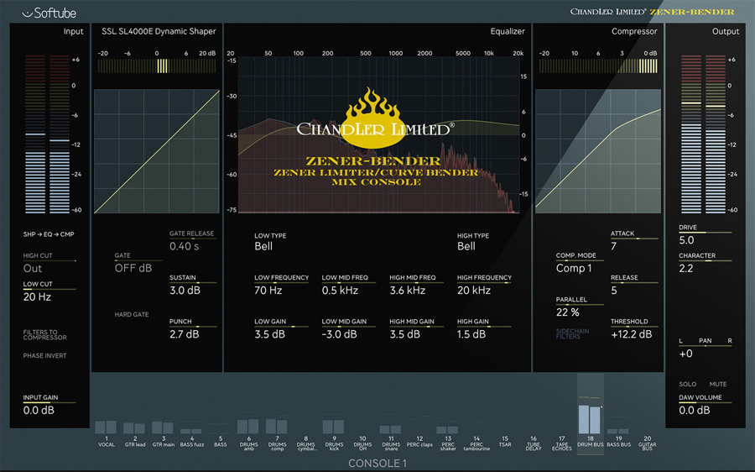The width and height of the screenshot is (755, 472).
Task: Click the Input section title
Action: click(x=73, y=31)
